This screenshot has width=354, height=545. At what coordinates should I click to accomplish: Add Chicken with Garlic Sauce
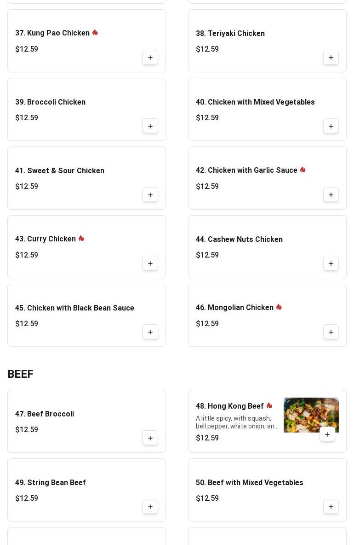pos(331,194)
